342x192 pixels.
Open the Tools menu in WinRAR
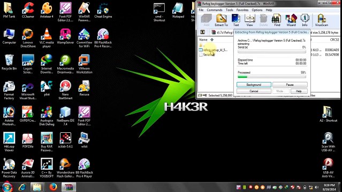pyautogui.click(x=229, y=10)
